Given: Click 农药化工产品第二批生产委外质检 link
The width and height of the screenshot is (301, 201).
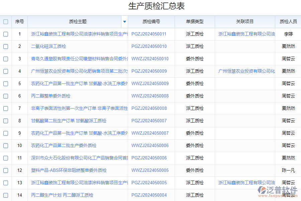Looking at the screenshot, I should [64, 146].
